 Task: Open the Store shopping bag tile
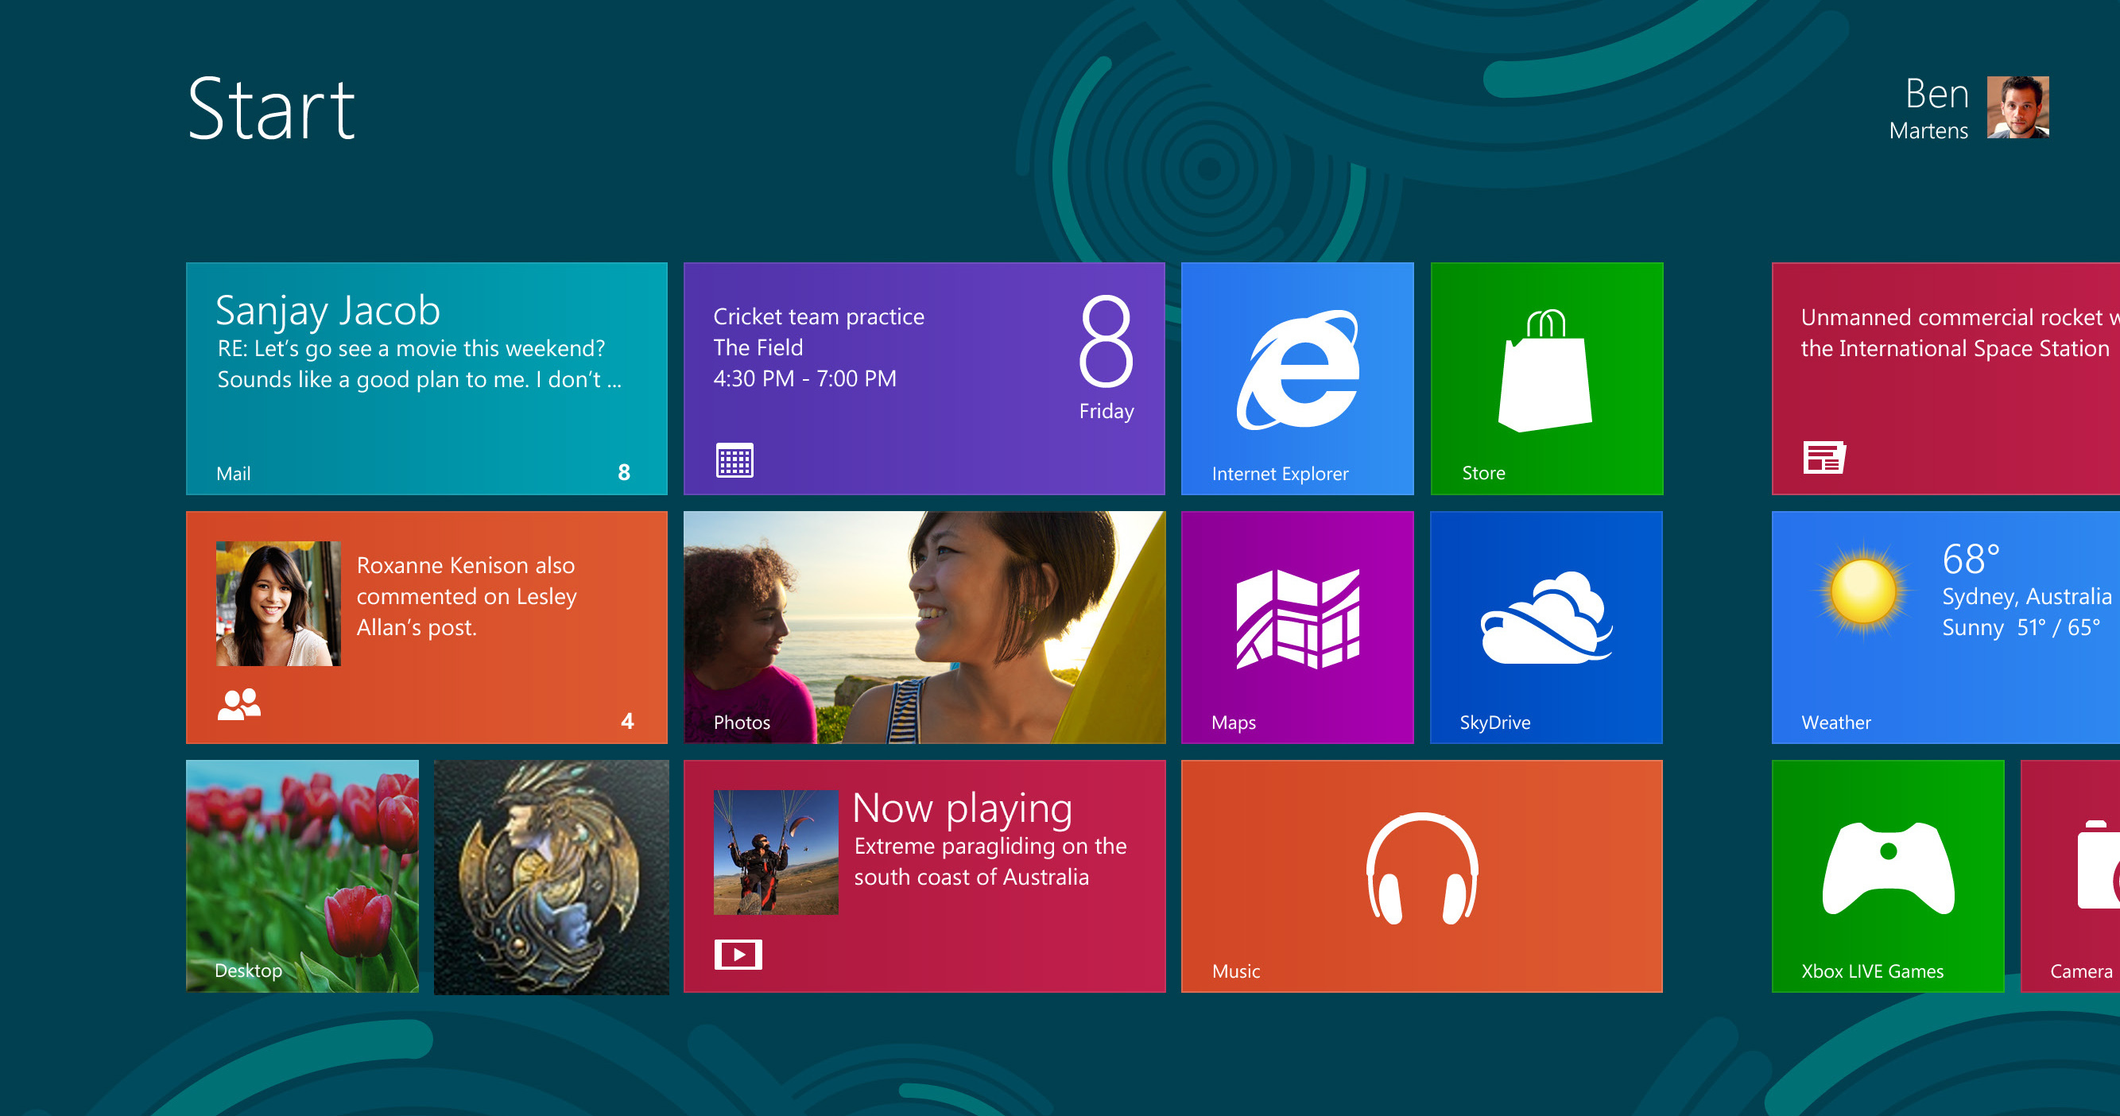[1546, 378]
